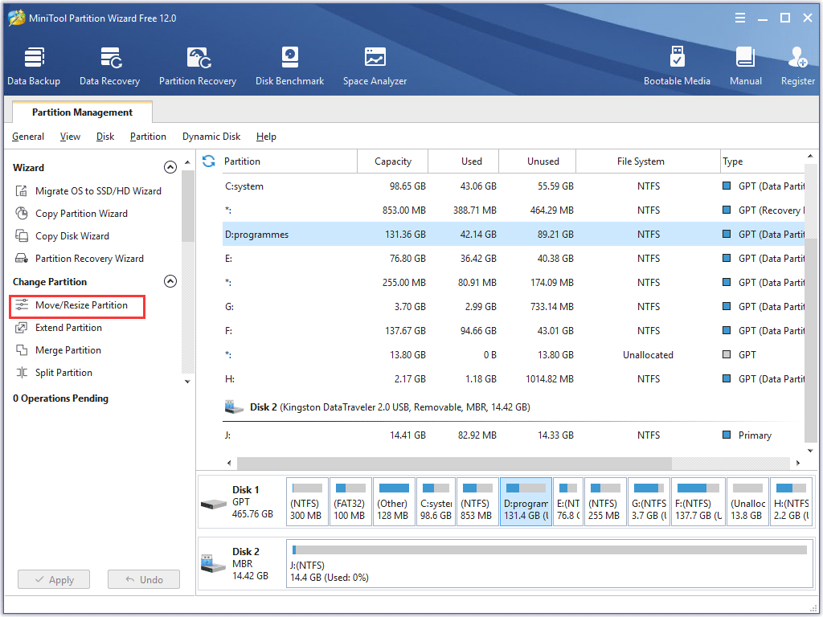Image resolution: width=823 pixels, height=617 pixels.
Task: Open the Data Backup tool
Action: pyautogui.click(x=34, y=64)
